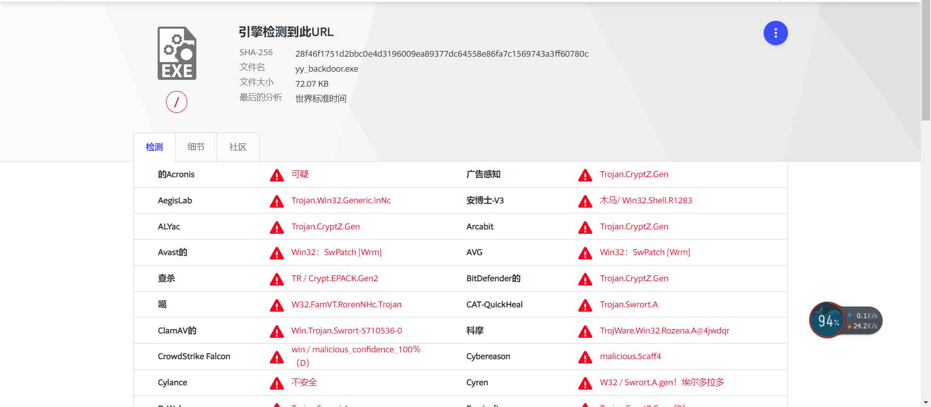Click the result TR / Crypt.EPACK.Gen2
Screen dimensions: 931x407
pyautogui.click(x=335, y=278)
